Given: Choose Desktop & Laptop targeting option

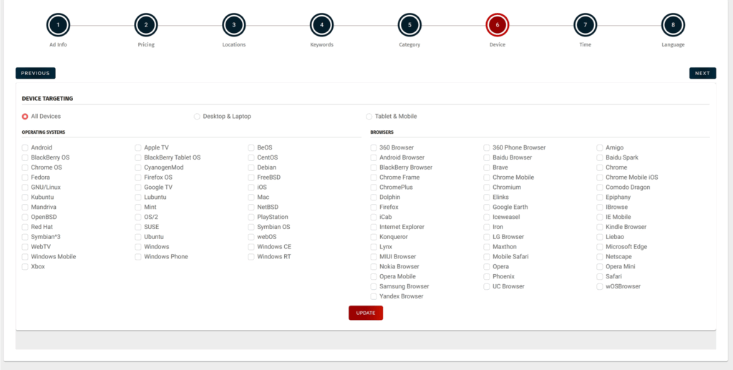Looking at the screenshot, I should pos(198,117).
